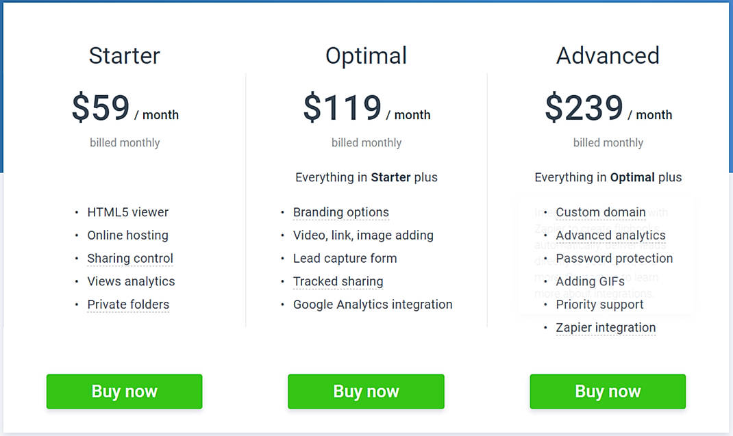Screen dimensions: 733x436
Task: Open the Tracked sharing link
Action: 338,281
